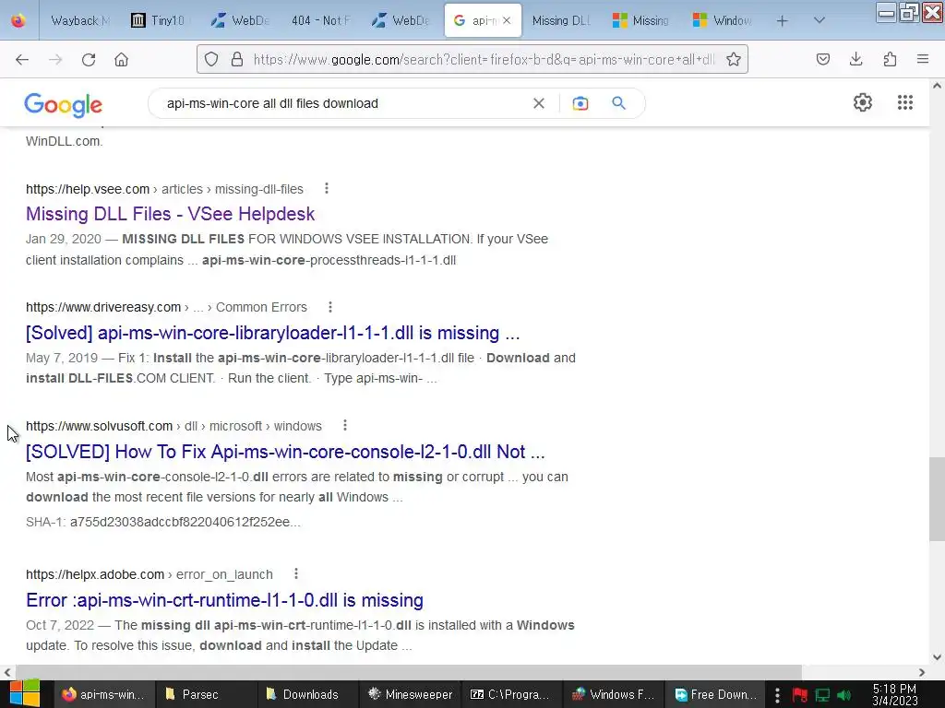
Task: Open the Google apps grid
Action: click(905, 102)
